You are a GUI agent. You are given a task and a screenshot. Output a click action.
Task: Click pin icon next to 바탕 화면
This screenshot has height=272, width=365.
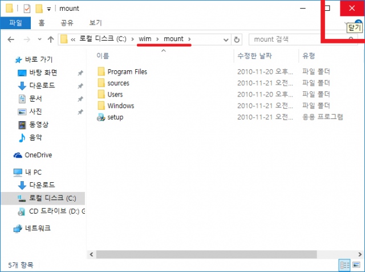(x=80, y=73)
